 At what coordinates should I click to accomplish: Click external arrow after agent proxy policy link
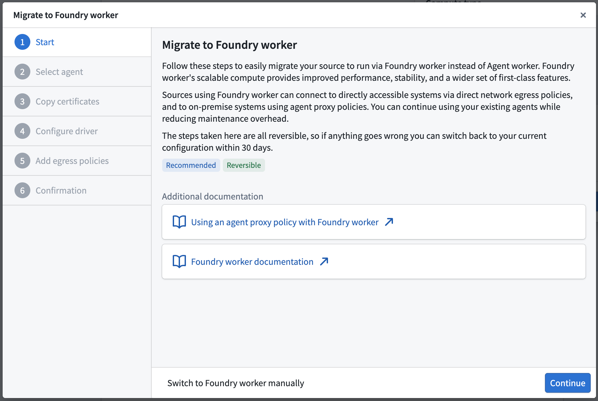(389, 222)
